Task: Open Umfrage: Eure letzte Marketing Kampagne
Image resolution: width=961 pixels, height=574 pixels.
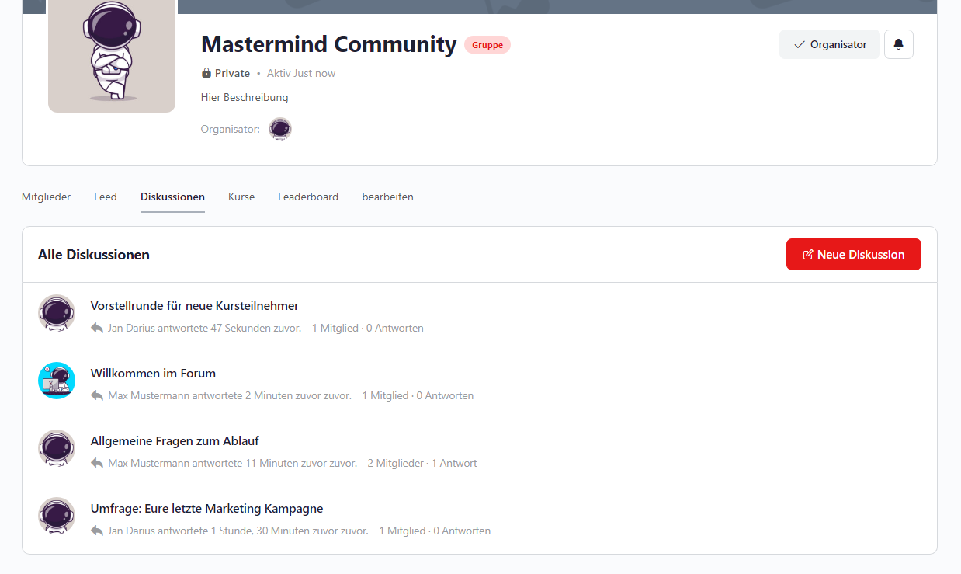Action: [206, 509]
